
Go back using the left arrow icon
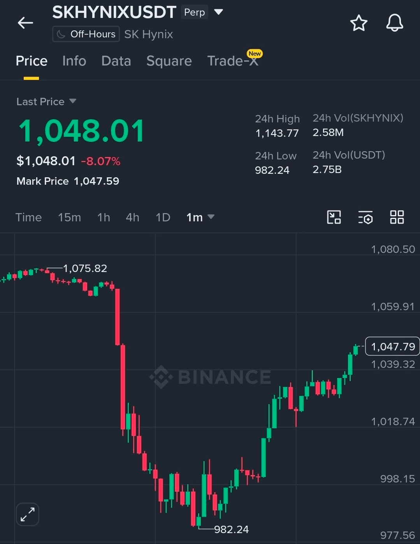(x=25, y=23)
